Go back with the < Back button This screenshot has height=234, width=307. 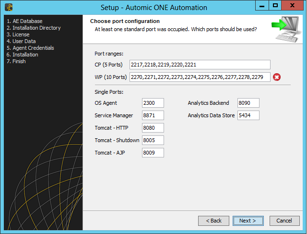click(213, 221)
